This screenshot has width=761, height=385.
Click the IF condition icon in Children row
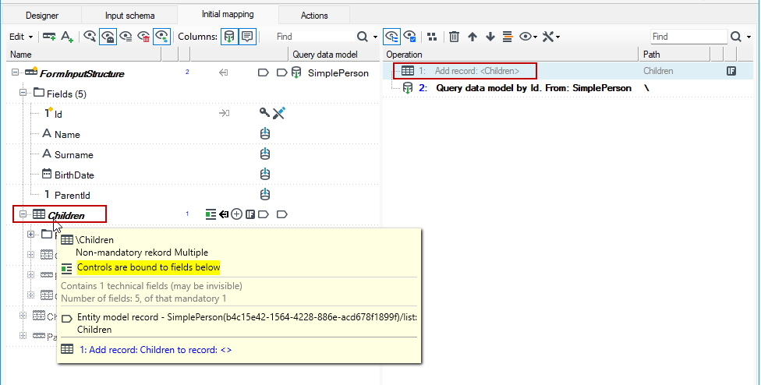click(x=250, y=214)
